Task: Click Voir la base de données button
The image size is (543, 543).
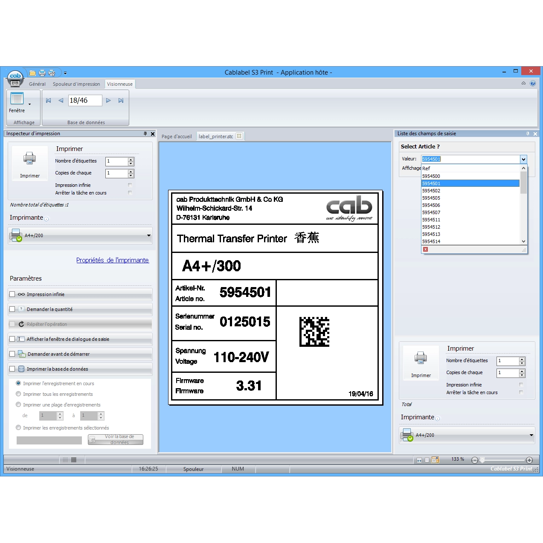Action: tap(116, 440)
